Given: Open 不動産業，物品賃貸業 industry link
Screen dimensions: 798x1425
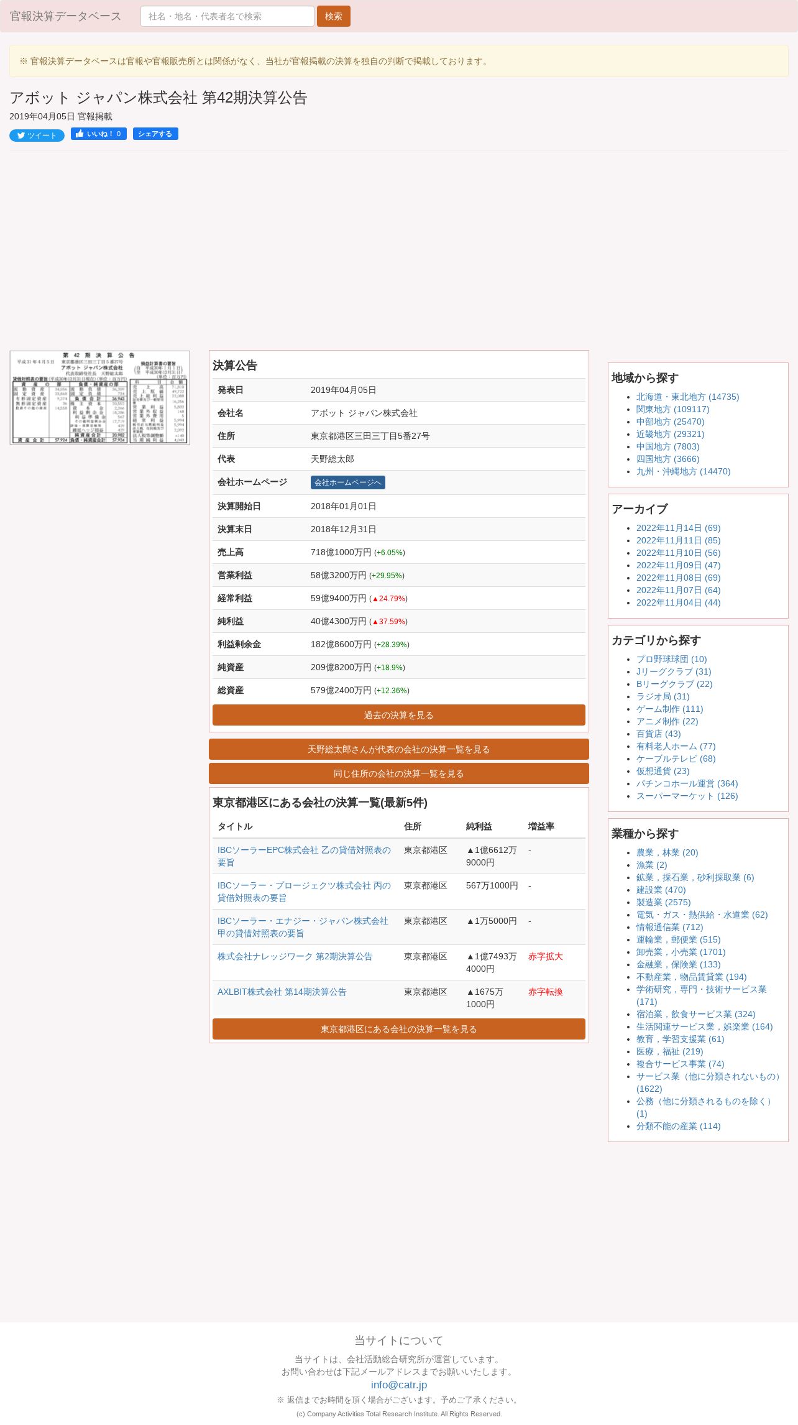Looking at the screenshot, I should (x=691, y=977).
